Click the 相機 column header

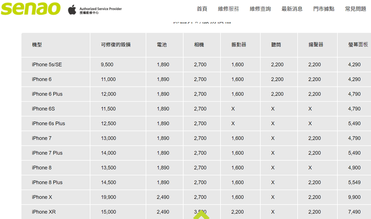coord(199,44)
